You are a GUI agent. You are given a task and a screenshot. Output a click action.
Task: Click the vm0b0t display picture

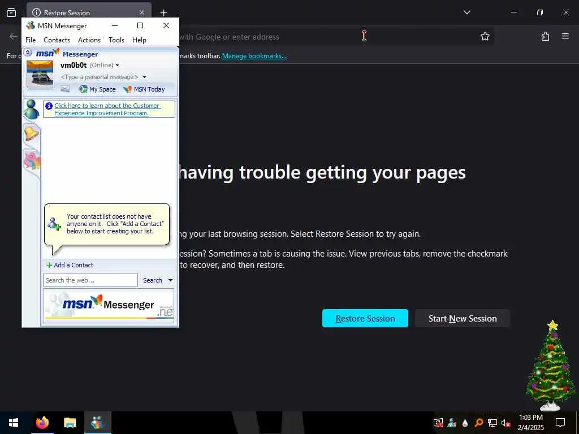point(40,74)
